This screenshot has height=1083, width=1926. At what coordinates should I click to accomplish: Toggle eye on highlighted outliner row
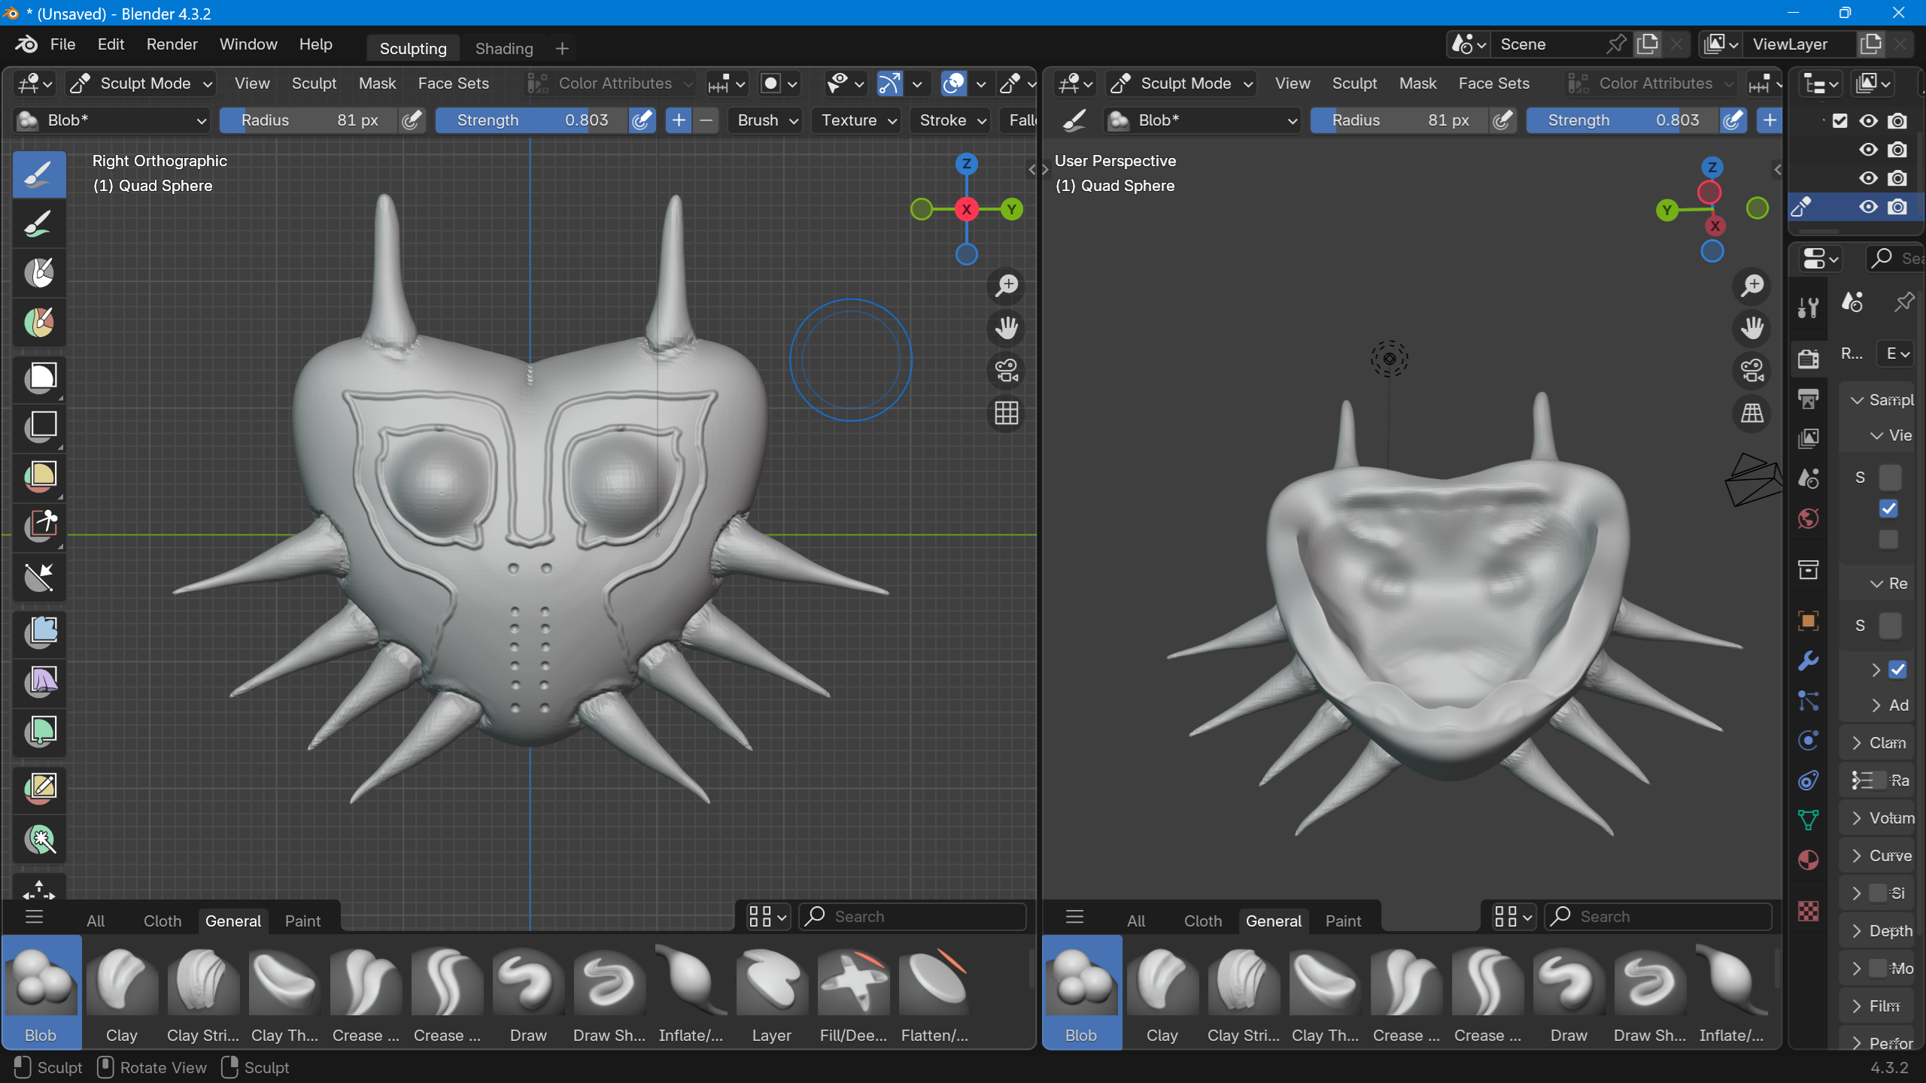pyautogui.click(x=1869, y=207)
